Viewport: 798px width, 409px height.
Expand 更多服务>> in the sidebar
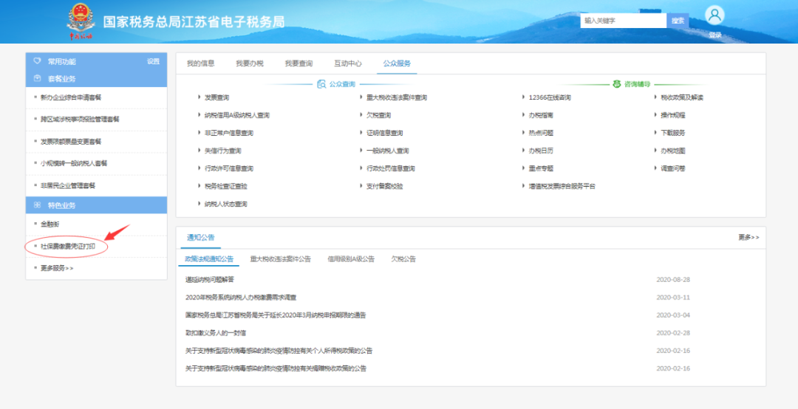point(57,268)
